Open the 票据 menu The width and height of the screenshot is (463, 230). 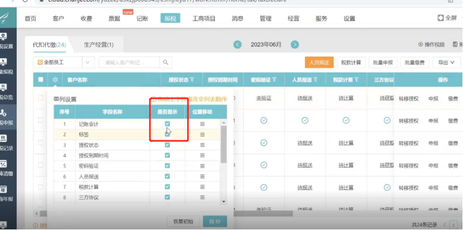point(114,18)
